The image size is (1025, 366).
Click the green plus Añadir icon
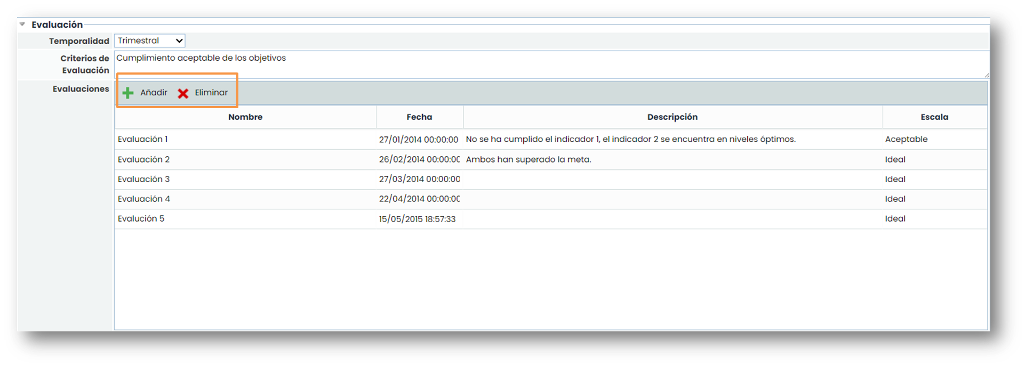click(128, 93)
